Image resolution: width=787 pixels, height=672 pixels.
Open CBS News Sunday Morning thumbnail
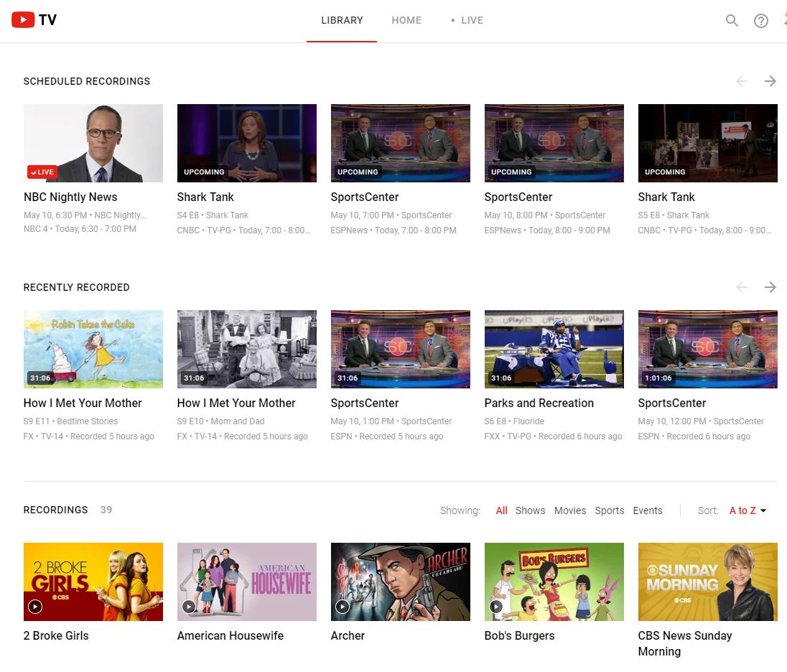point(708,582)
